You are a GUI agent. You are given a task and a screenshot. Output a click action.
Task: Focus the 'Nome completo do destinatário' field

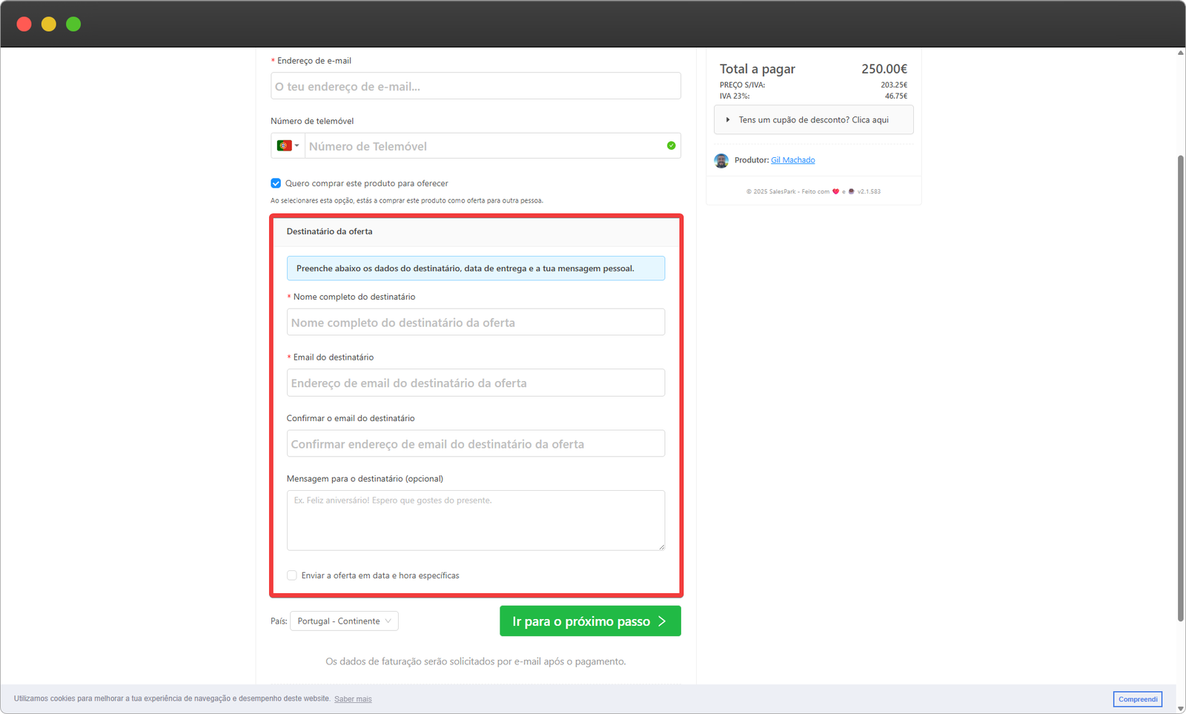coord(475,323)
